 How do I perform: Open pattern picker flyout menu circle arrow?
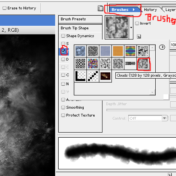click(162, 47)
